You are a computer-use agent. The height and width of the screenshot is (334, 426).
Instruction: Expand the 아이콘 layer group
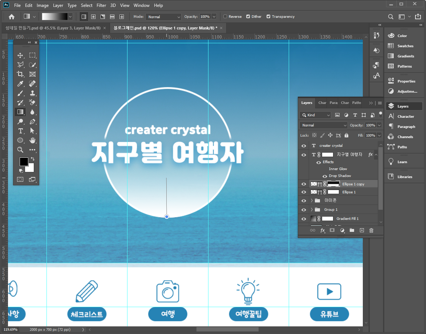pos(312,201)
